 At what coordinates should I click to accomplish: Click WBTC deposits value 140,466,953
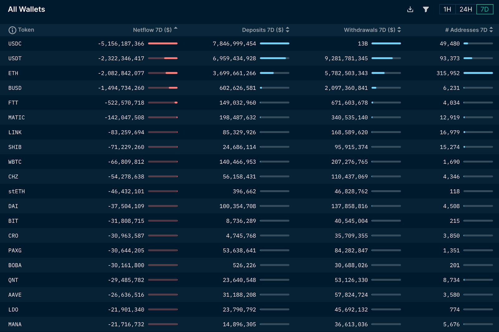point(238,162)
